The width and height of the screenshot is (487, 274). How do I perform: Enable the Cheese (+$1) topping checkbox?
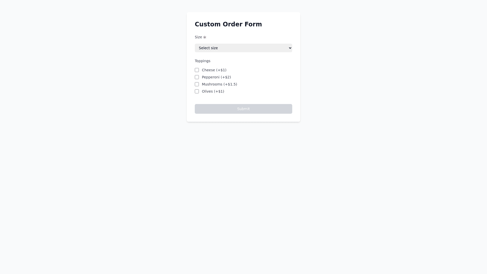(x=197, y=70)
